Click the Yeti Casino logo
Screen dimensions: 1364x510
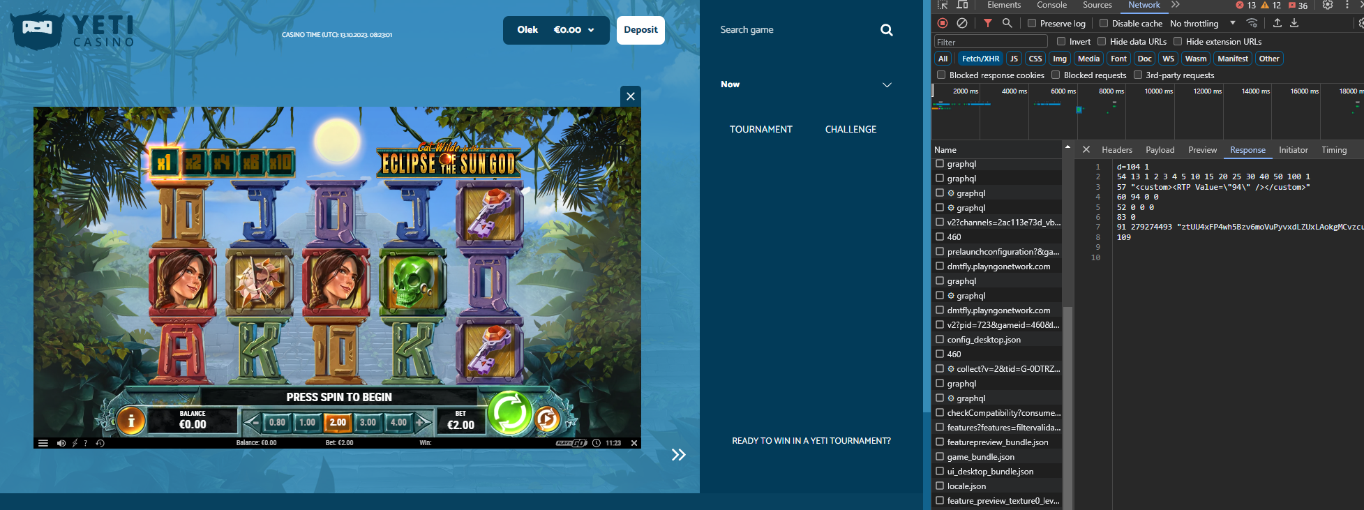[x=73, y=30]
